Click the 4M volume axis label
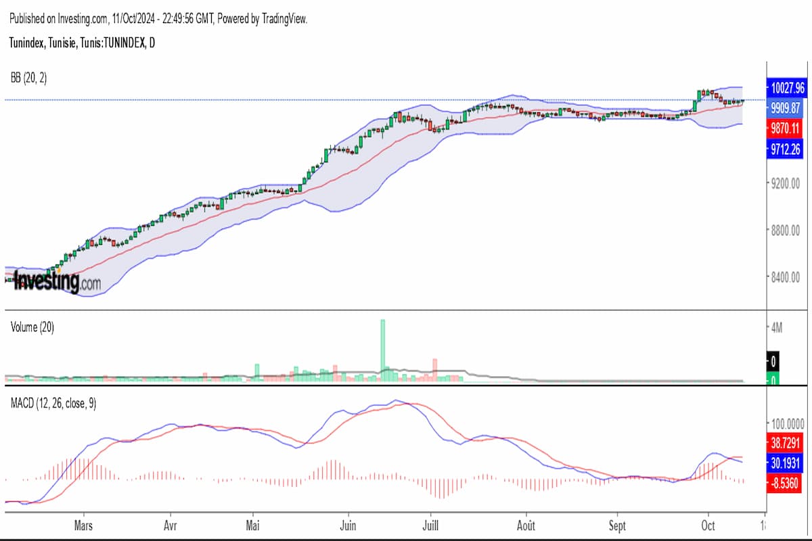 point(777,329)
